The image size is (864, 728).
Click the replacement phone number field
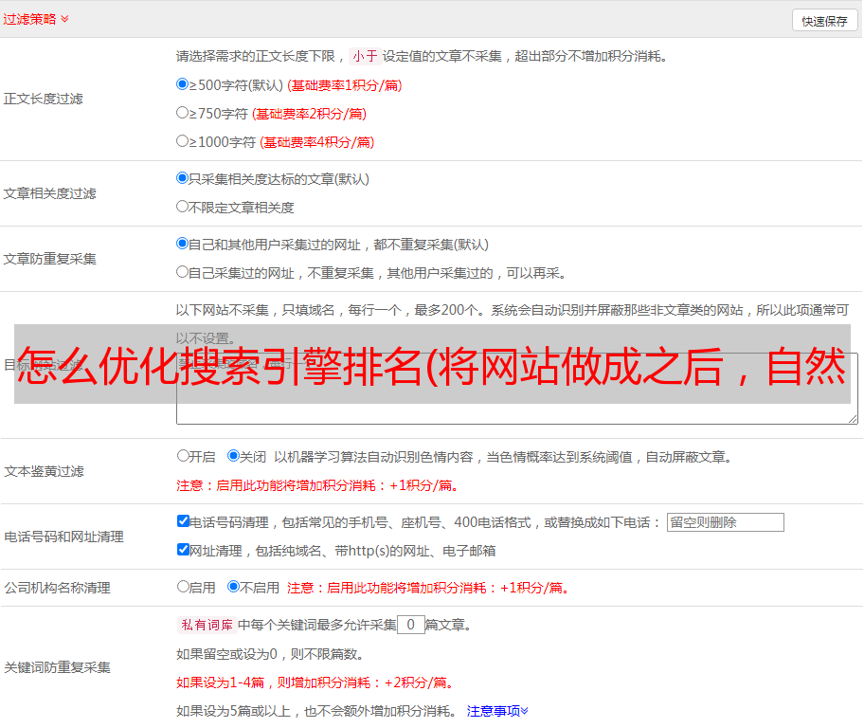[725, 522]
